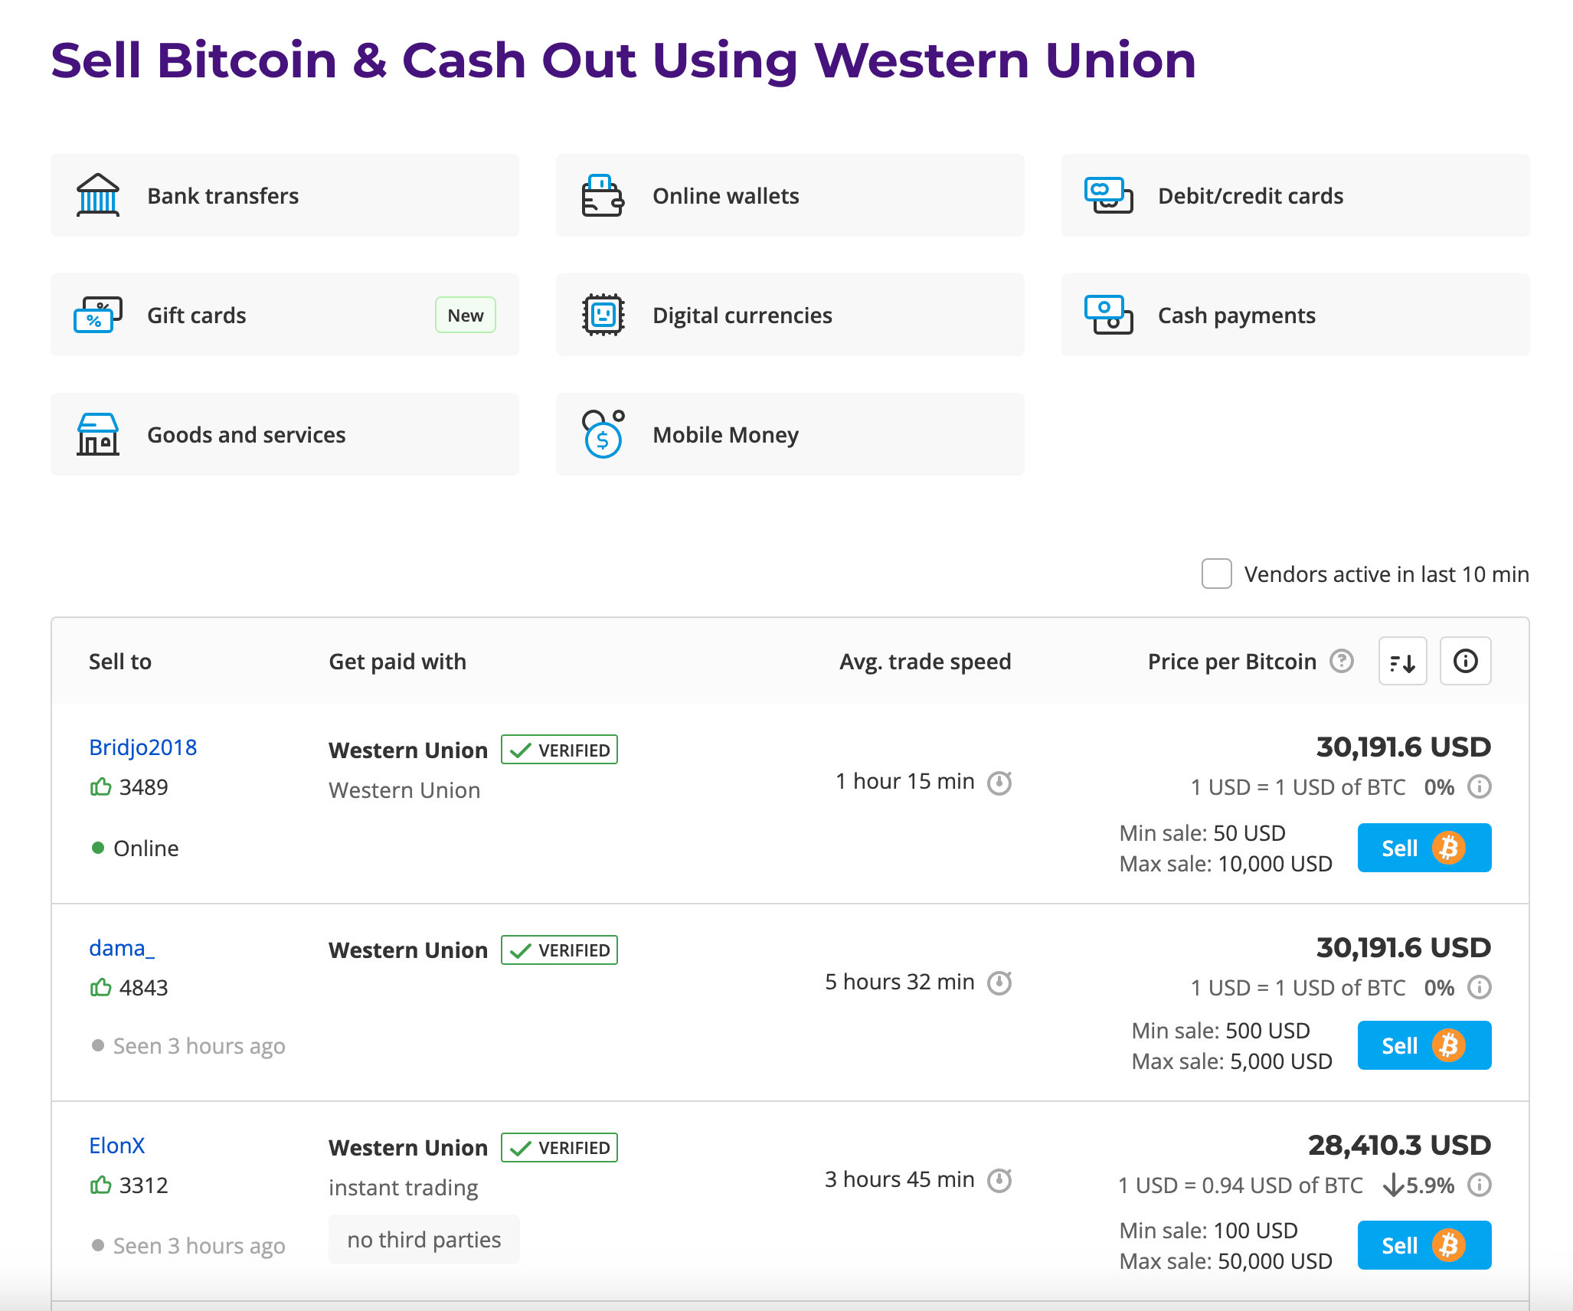Click '1 USD = 0.94 USD of BTC' text
This screenshot has height=1311, width=1573.
click(x=1241, y=1185)
